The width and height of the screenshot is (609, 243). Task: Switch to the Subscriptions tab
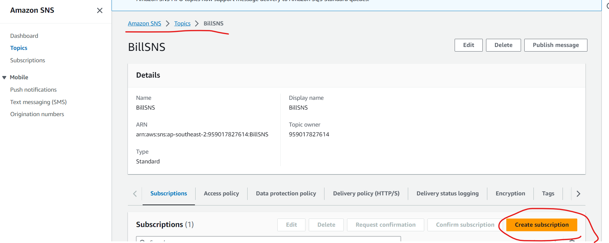(169, 193)
